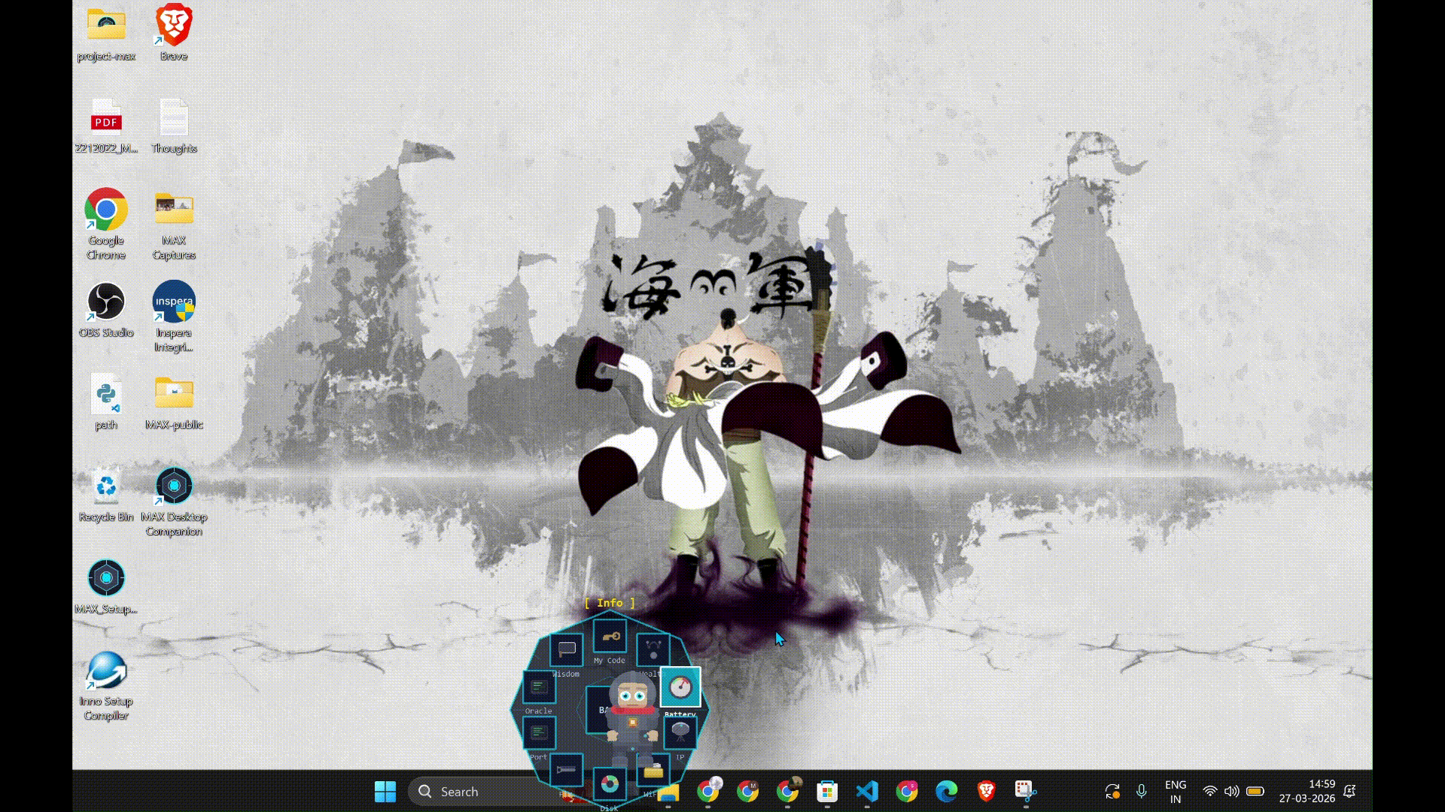Screen dimensions: 1445x812
Task: Select the Disk donut chart tile
Action: [610, 785]
